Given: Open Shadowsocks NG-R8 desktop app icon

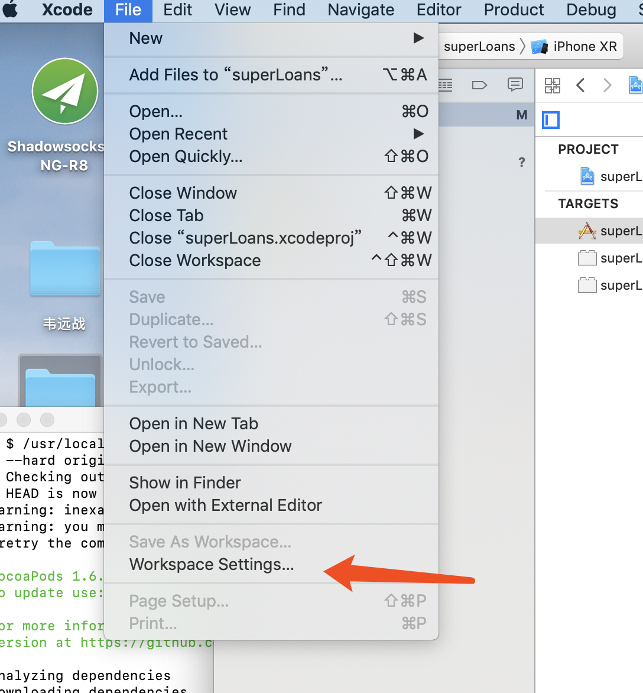Looking at the screenshot, I should pos(65,92).
